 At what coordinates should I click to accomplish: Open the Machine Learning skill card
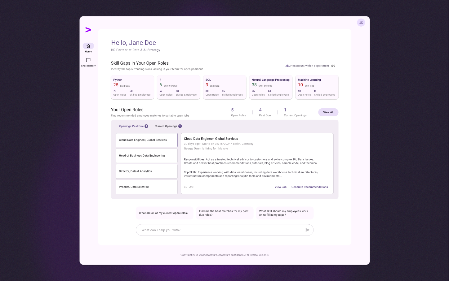coord(317,87)
